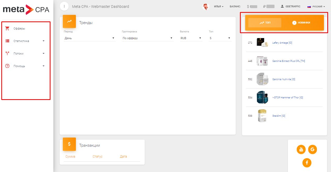The width and height of the screenshot is (331, 172).
Task: Click the YouTube social icon
Action: point(301,150)
